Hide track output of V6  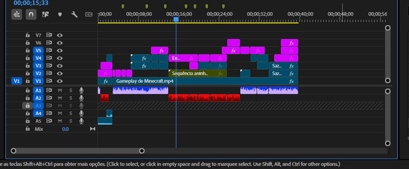(60, 43)
